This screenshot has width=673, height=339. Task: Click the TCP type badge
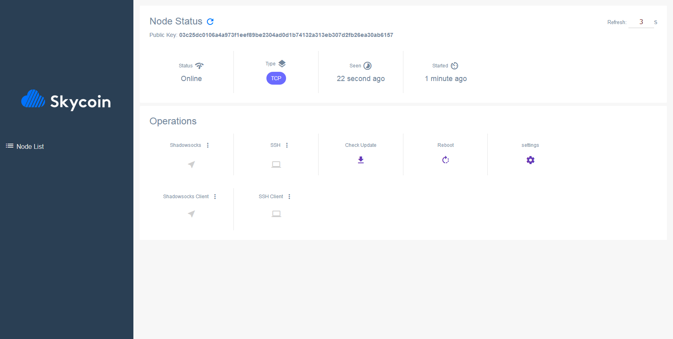point(276,78)
